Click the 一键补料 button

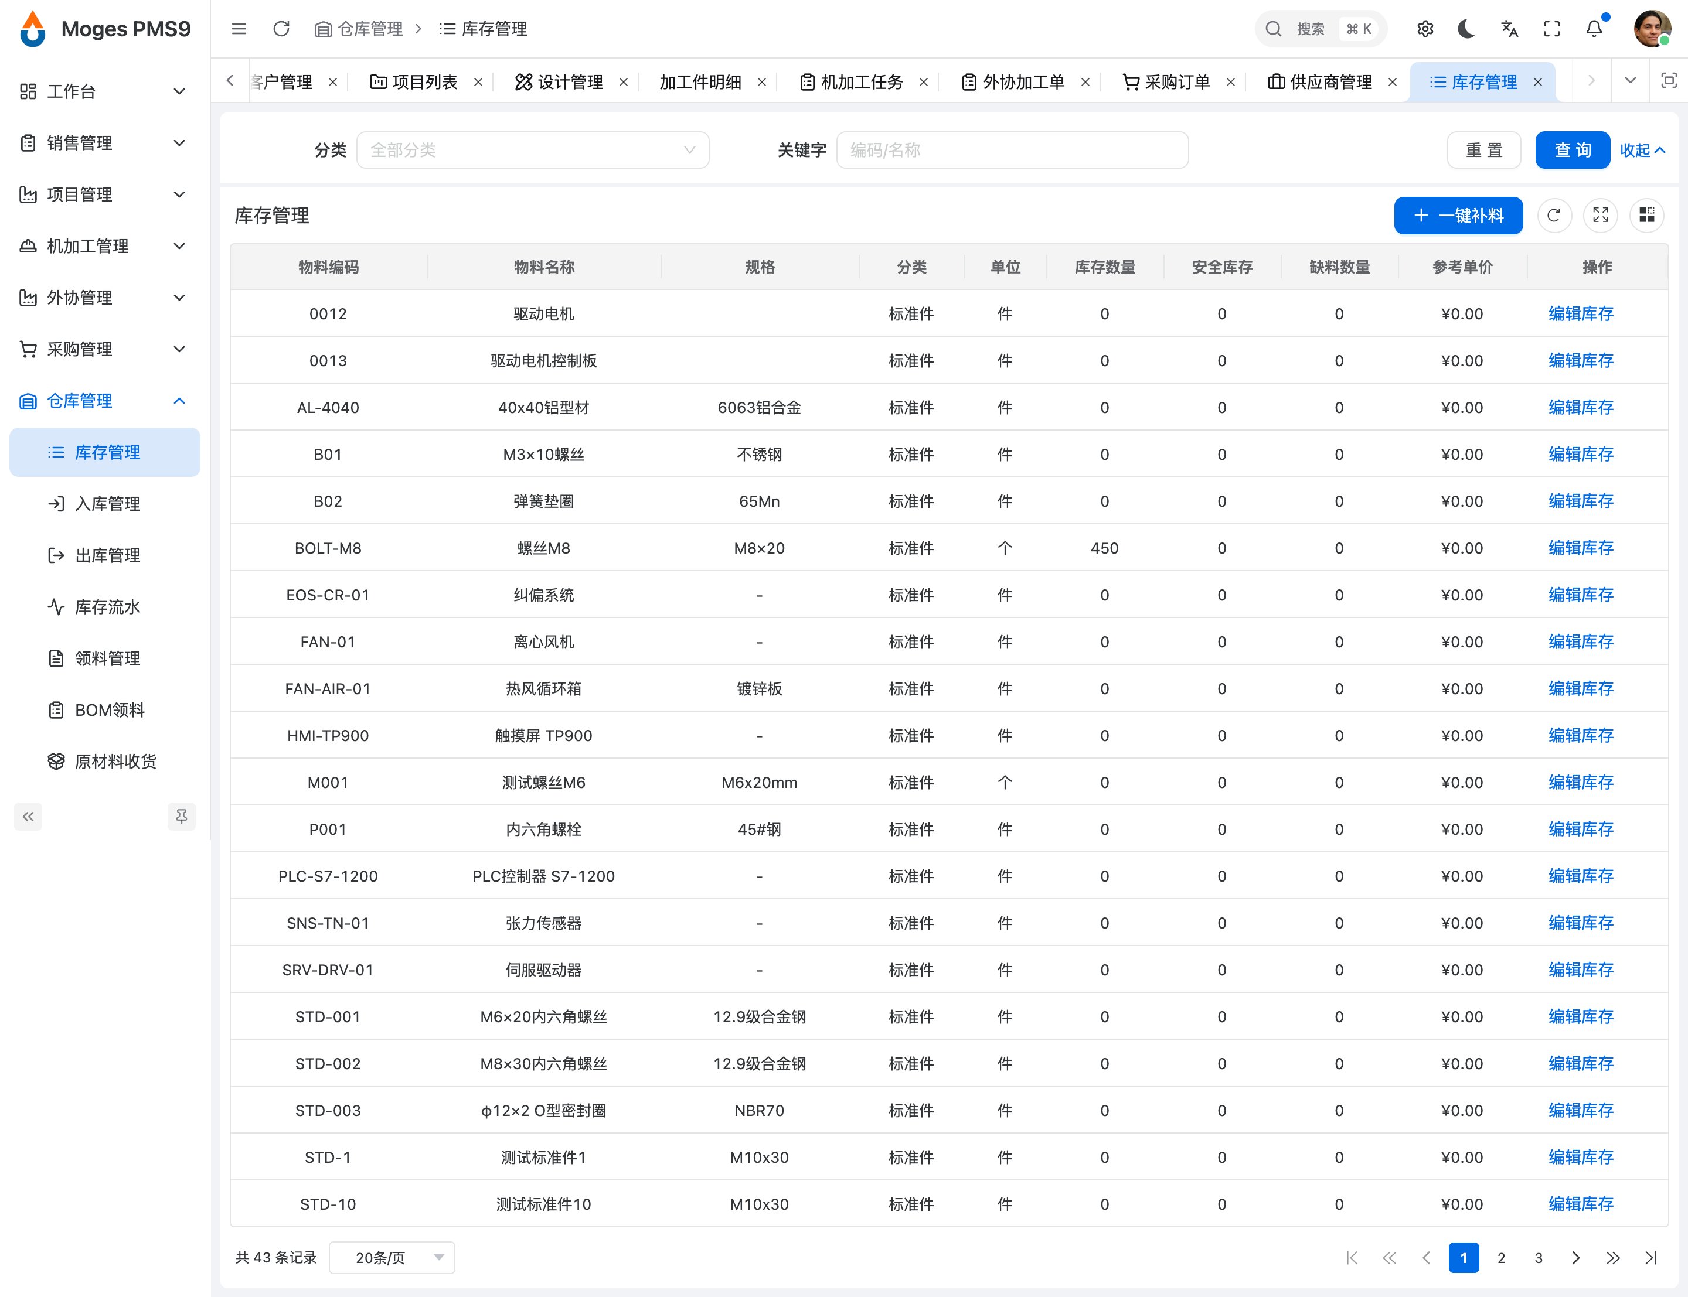pos(1458,216)
